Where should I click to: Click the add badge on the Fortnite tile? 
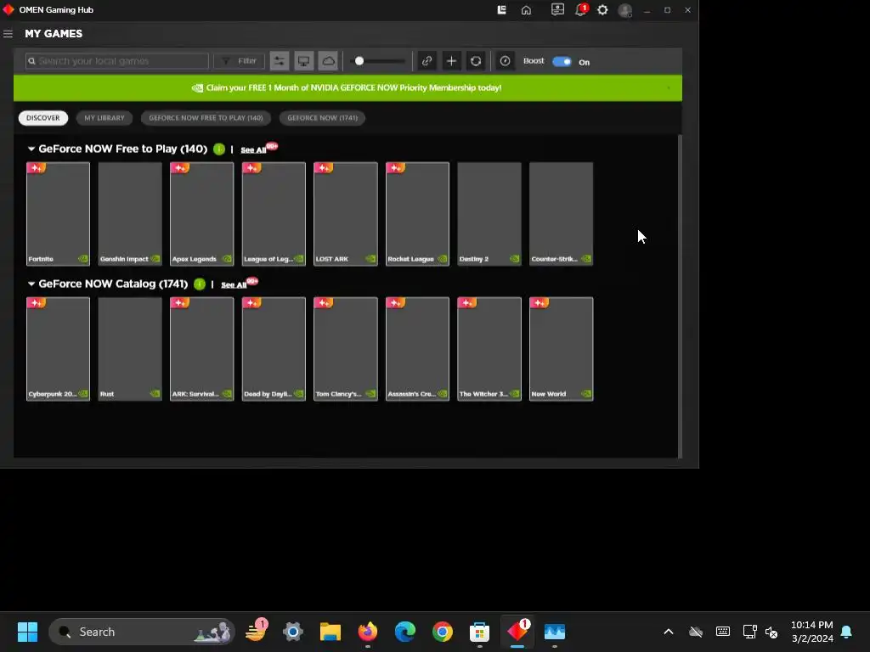[x=36, y=167]
